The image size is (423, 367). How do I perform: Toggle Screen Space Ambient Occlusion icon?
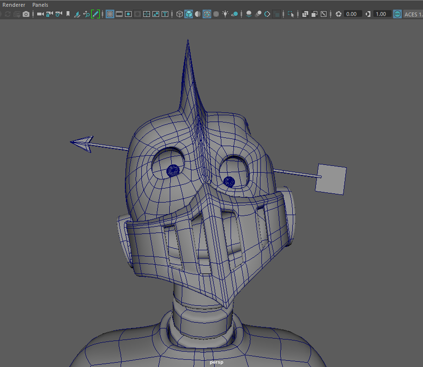pyautogui.click(x=249, y=14)
